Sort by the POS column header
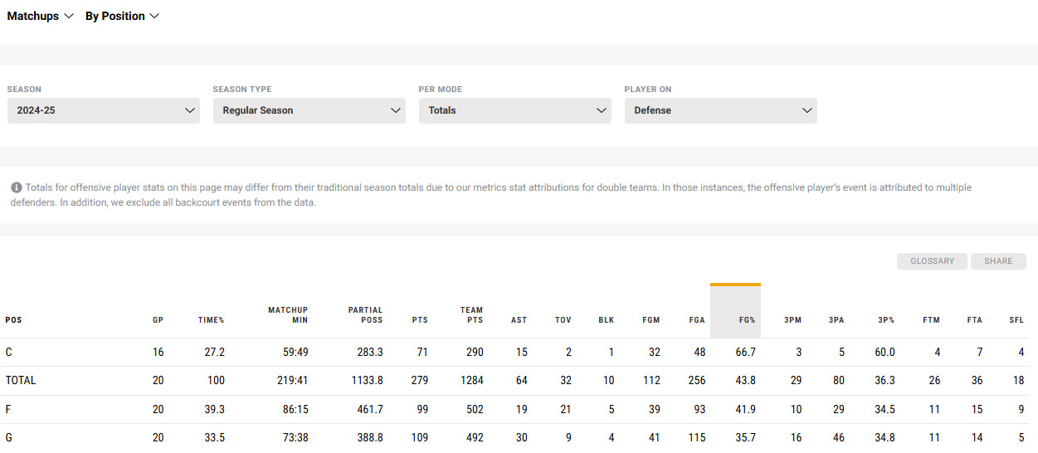 14,319
